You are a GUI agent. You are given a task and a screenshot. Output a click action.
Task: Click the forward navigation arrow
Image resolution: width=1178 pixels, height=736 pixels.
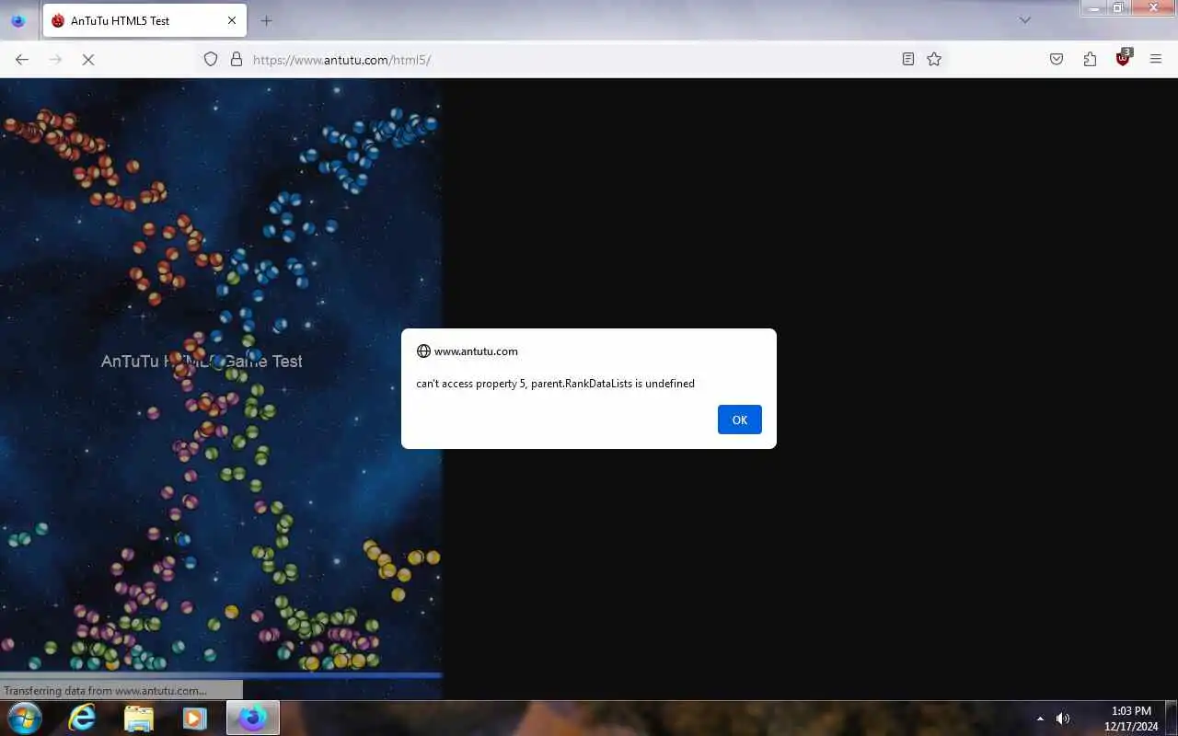[x=55, y=60]
